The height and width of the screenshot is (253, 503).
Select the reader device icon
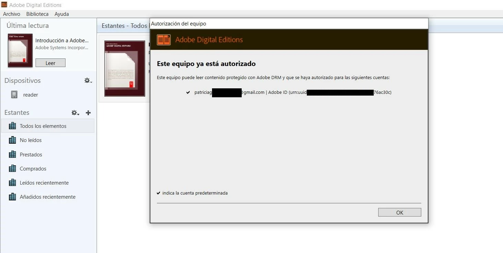pos(14,95)
